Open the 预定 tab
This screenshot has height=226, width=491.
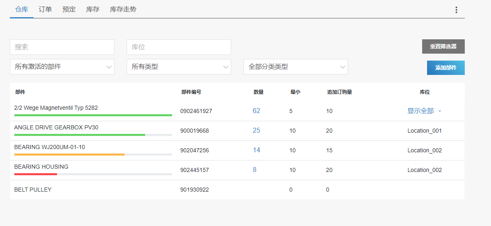tap(69, 9)
